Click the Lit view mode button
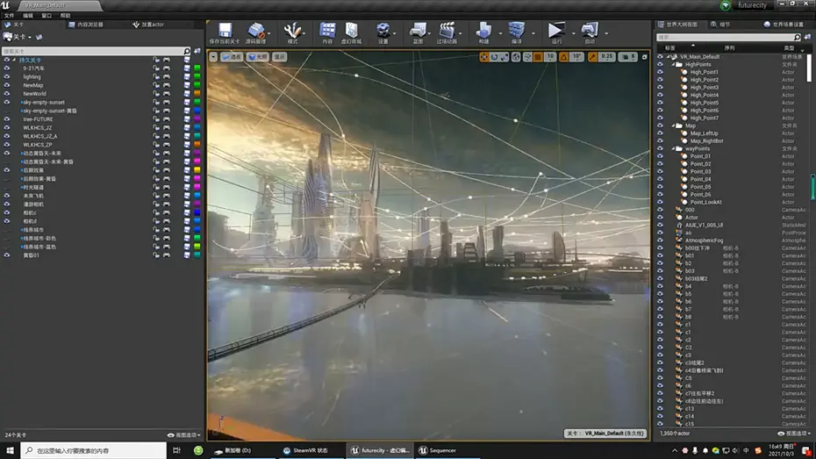 point(257,57)
